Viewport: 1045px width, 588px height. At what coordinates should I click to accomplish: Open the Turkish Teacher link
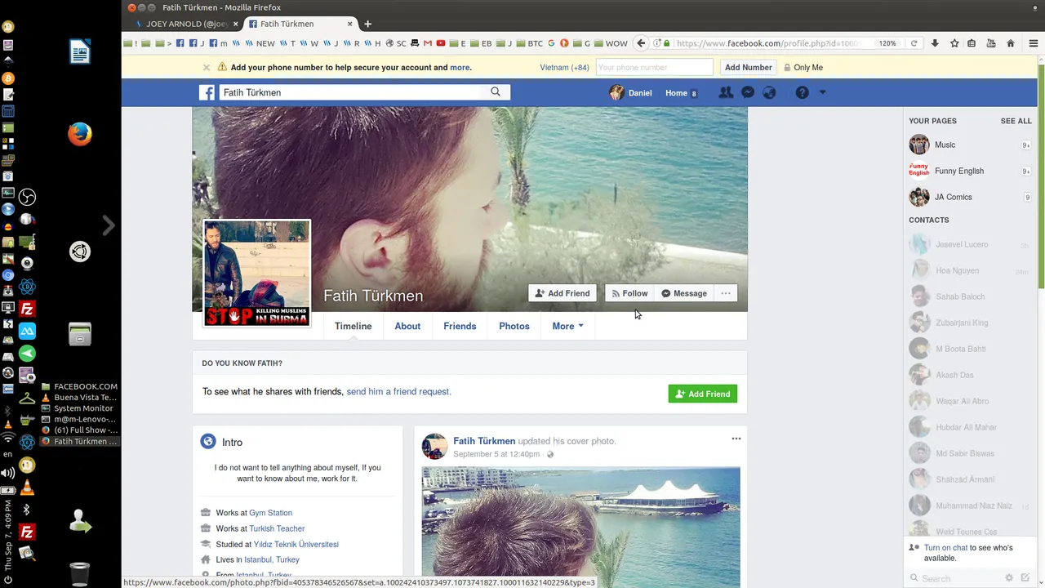click(277, 528)
